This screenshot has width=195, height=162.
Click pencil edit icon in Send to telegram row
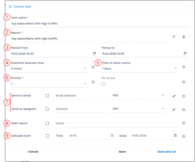click(x=174, y=110)
